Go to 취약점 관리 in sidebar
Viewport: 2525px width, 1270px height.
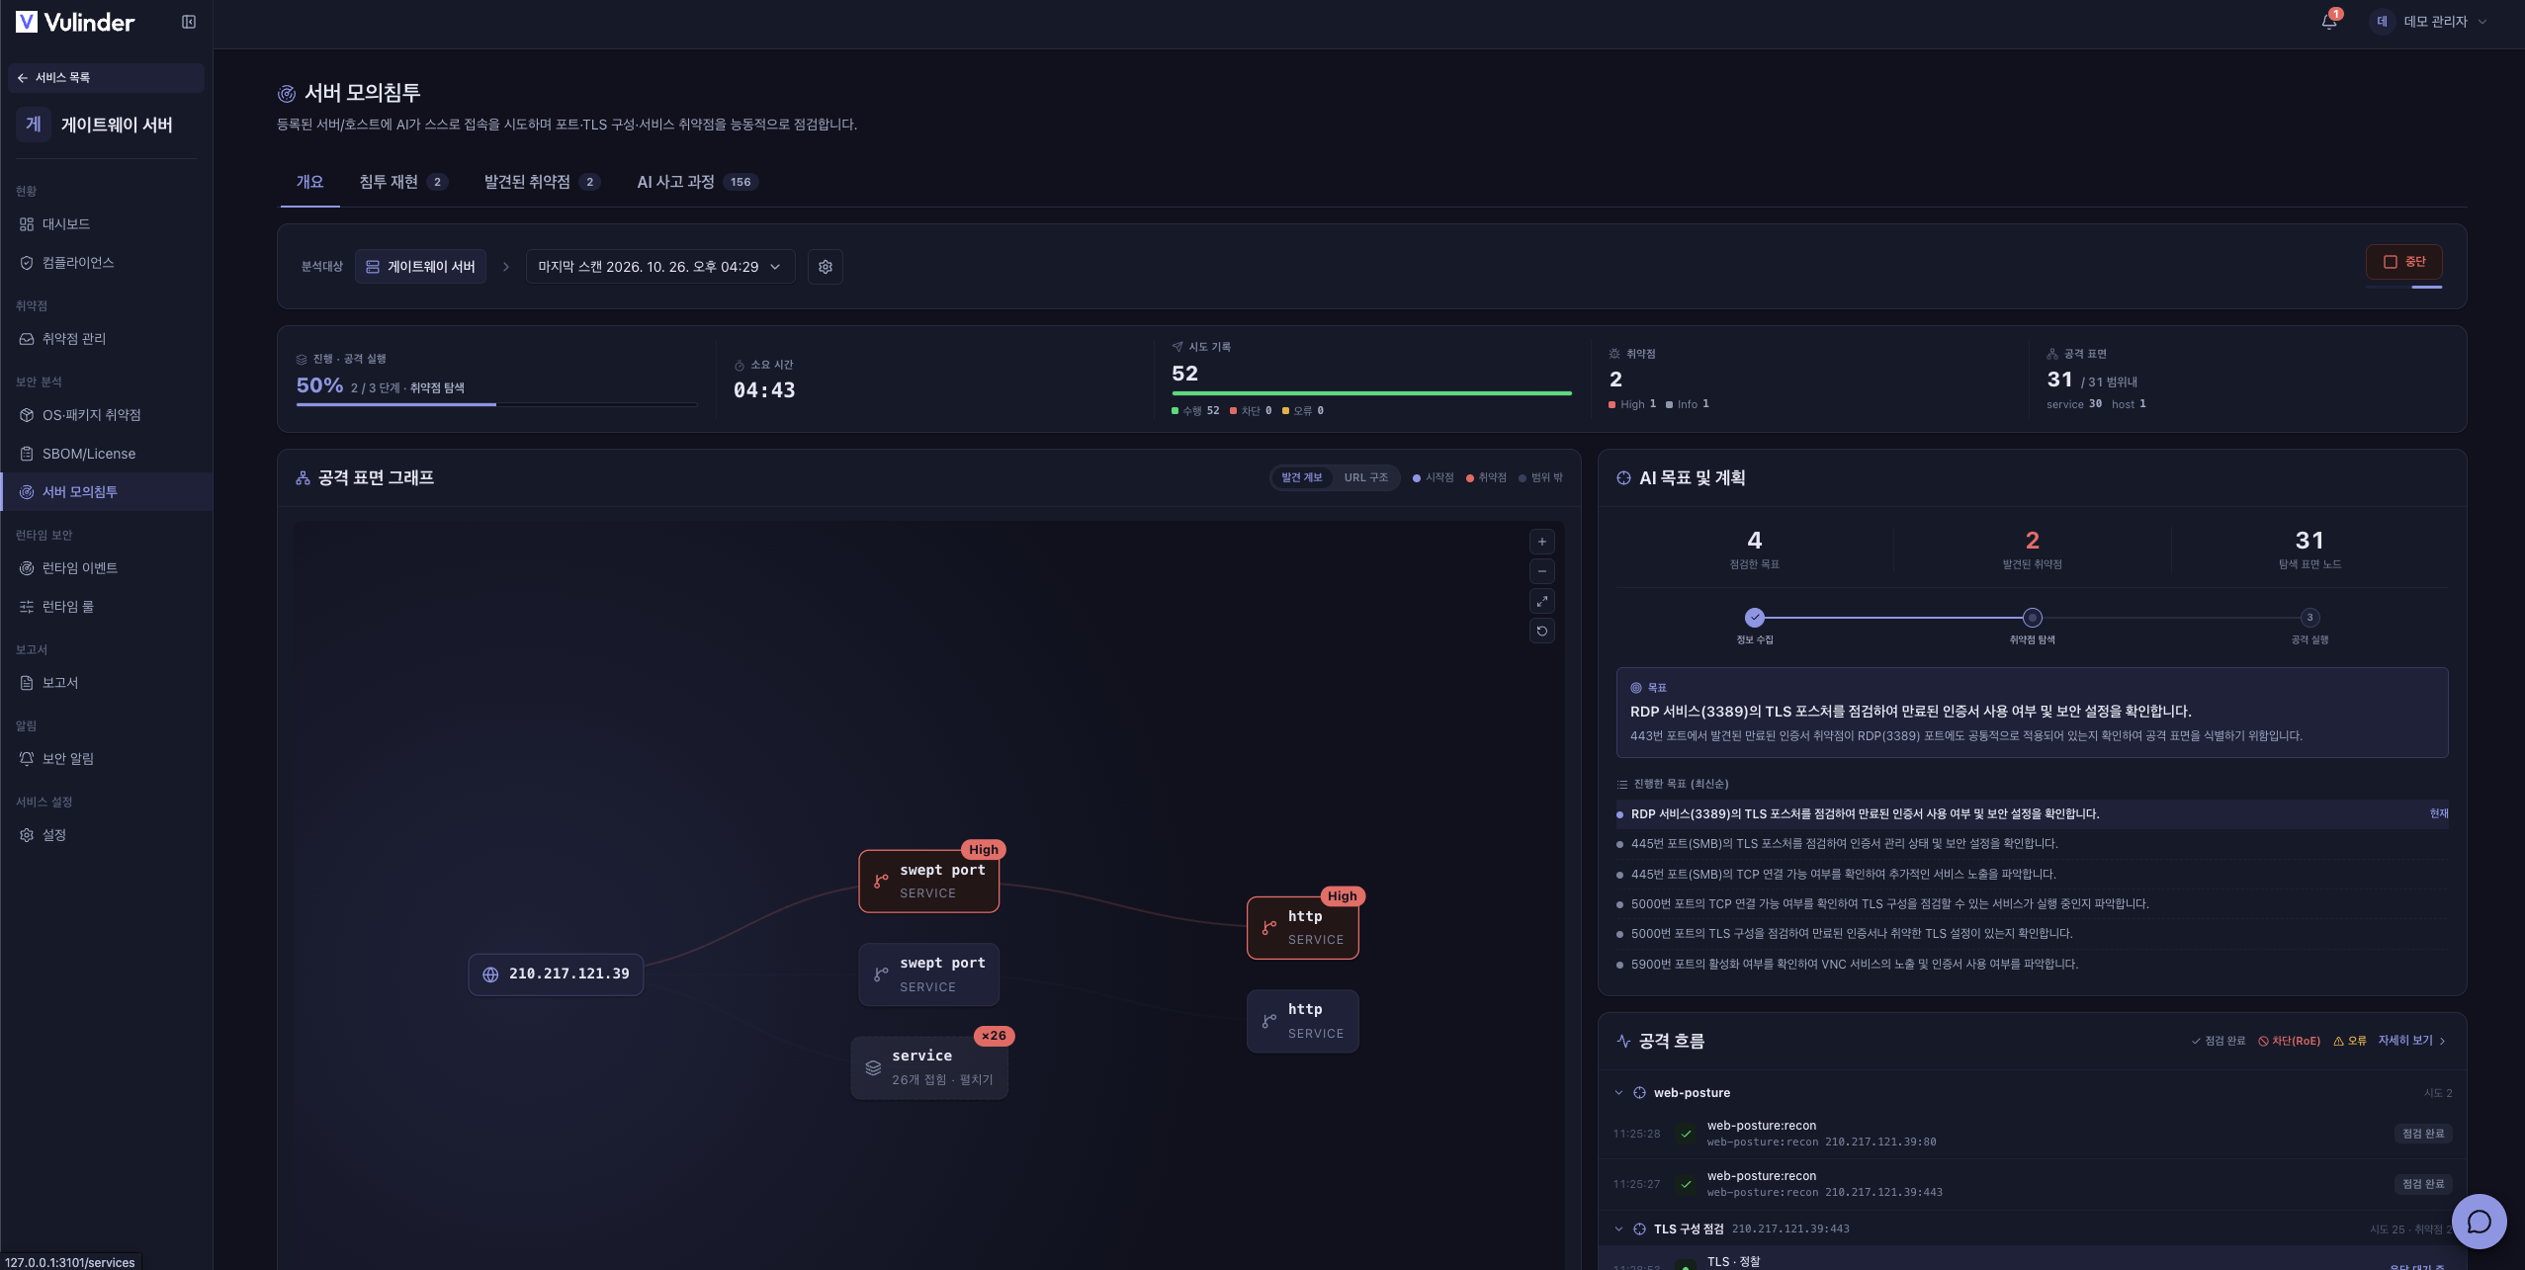(106, 339)
